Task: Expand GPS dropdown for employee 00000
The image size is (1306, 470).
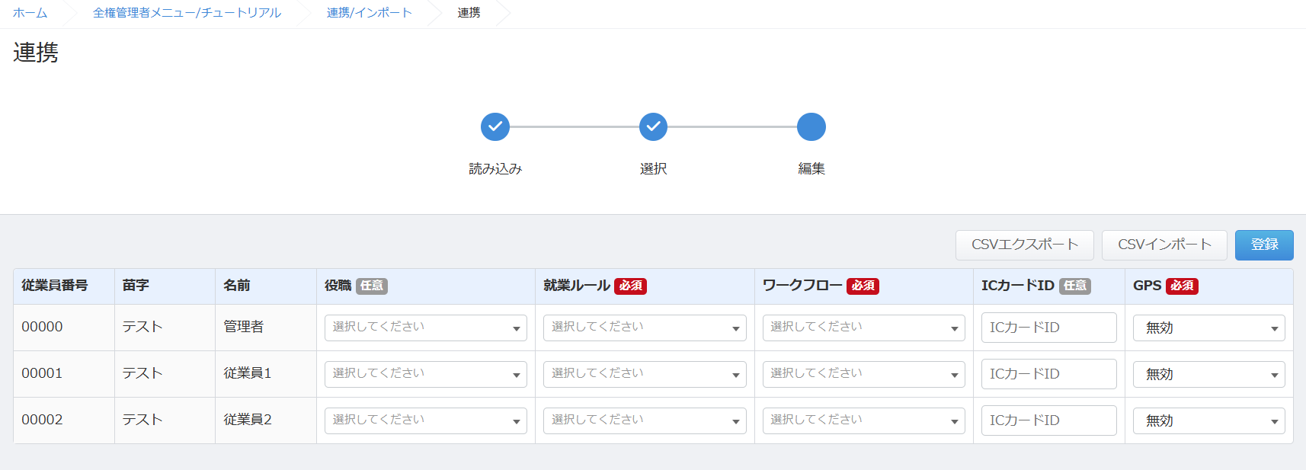Action: pyautogui.click(x=1208, y=328)
